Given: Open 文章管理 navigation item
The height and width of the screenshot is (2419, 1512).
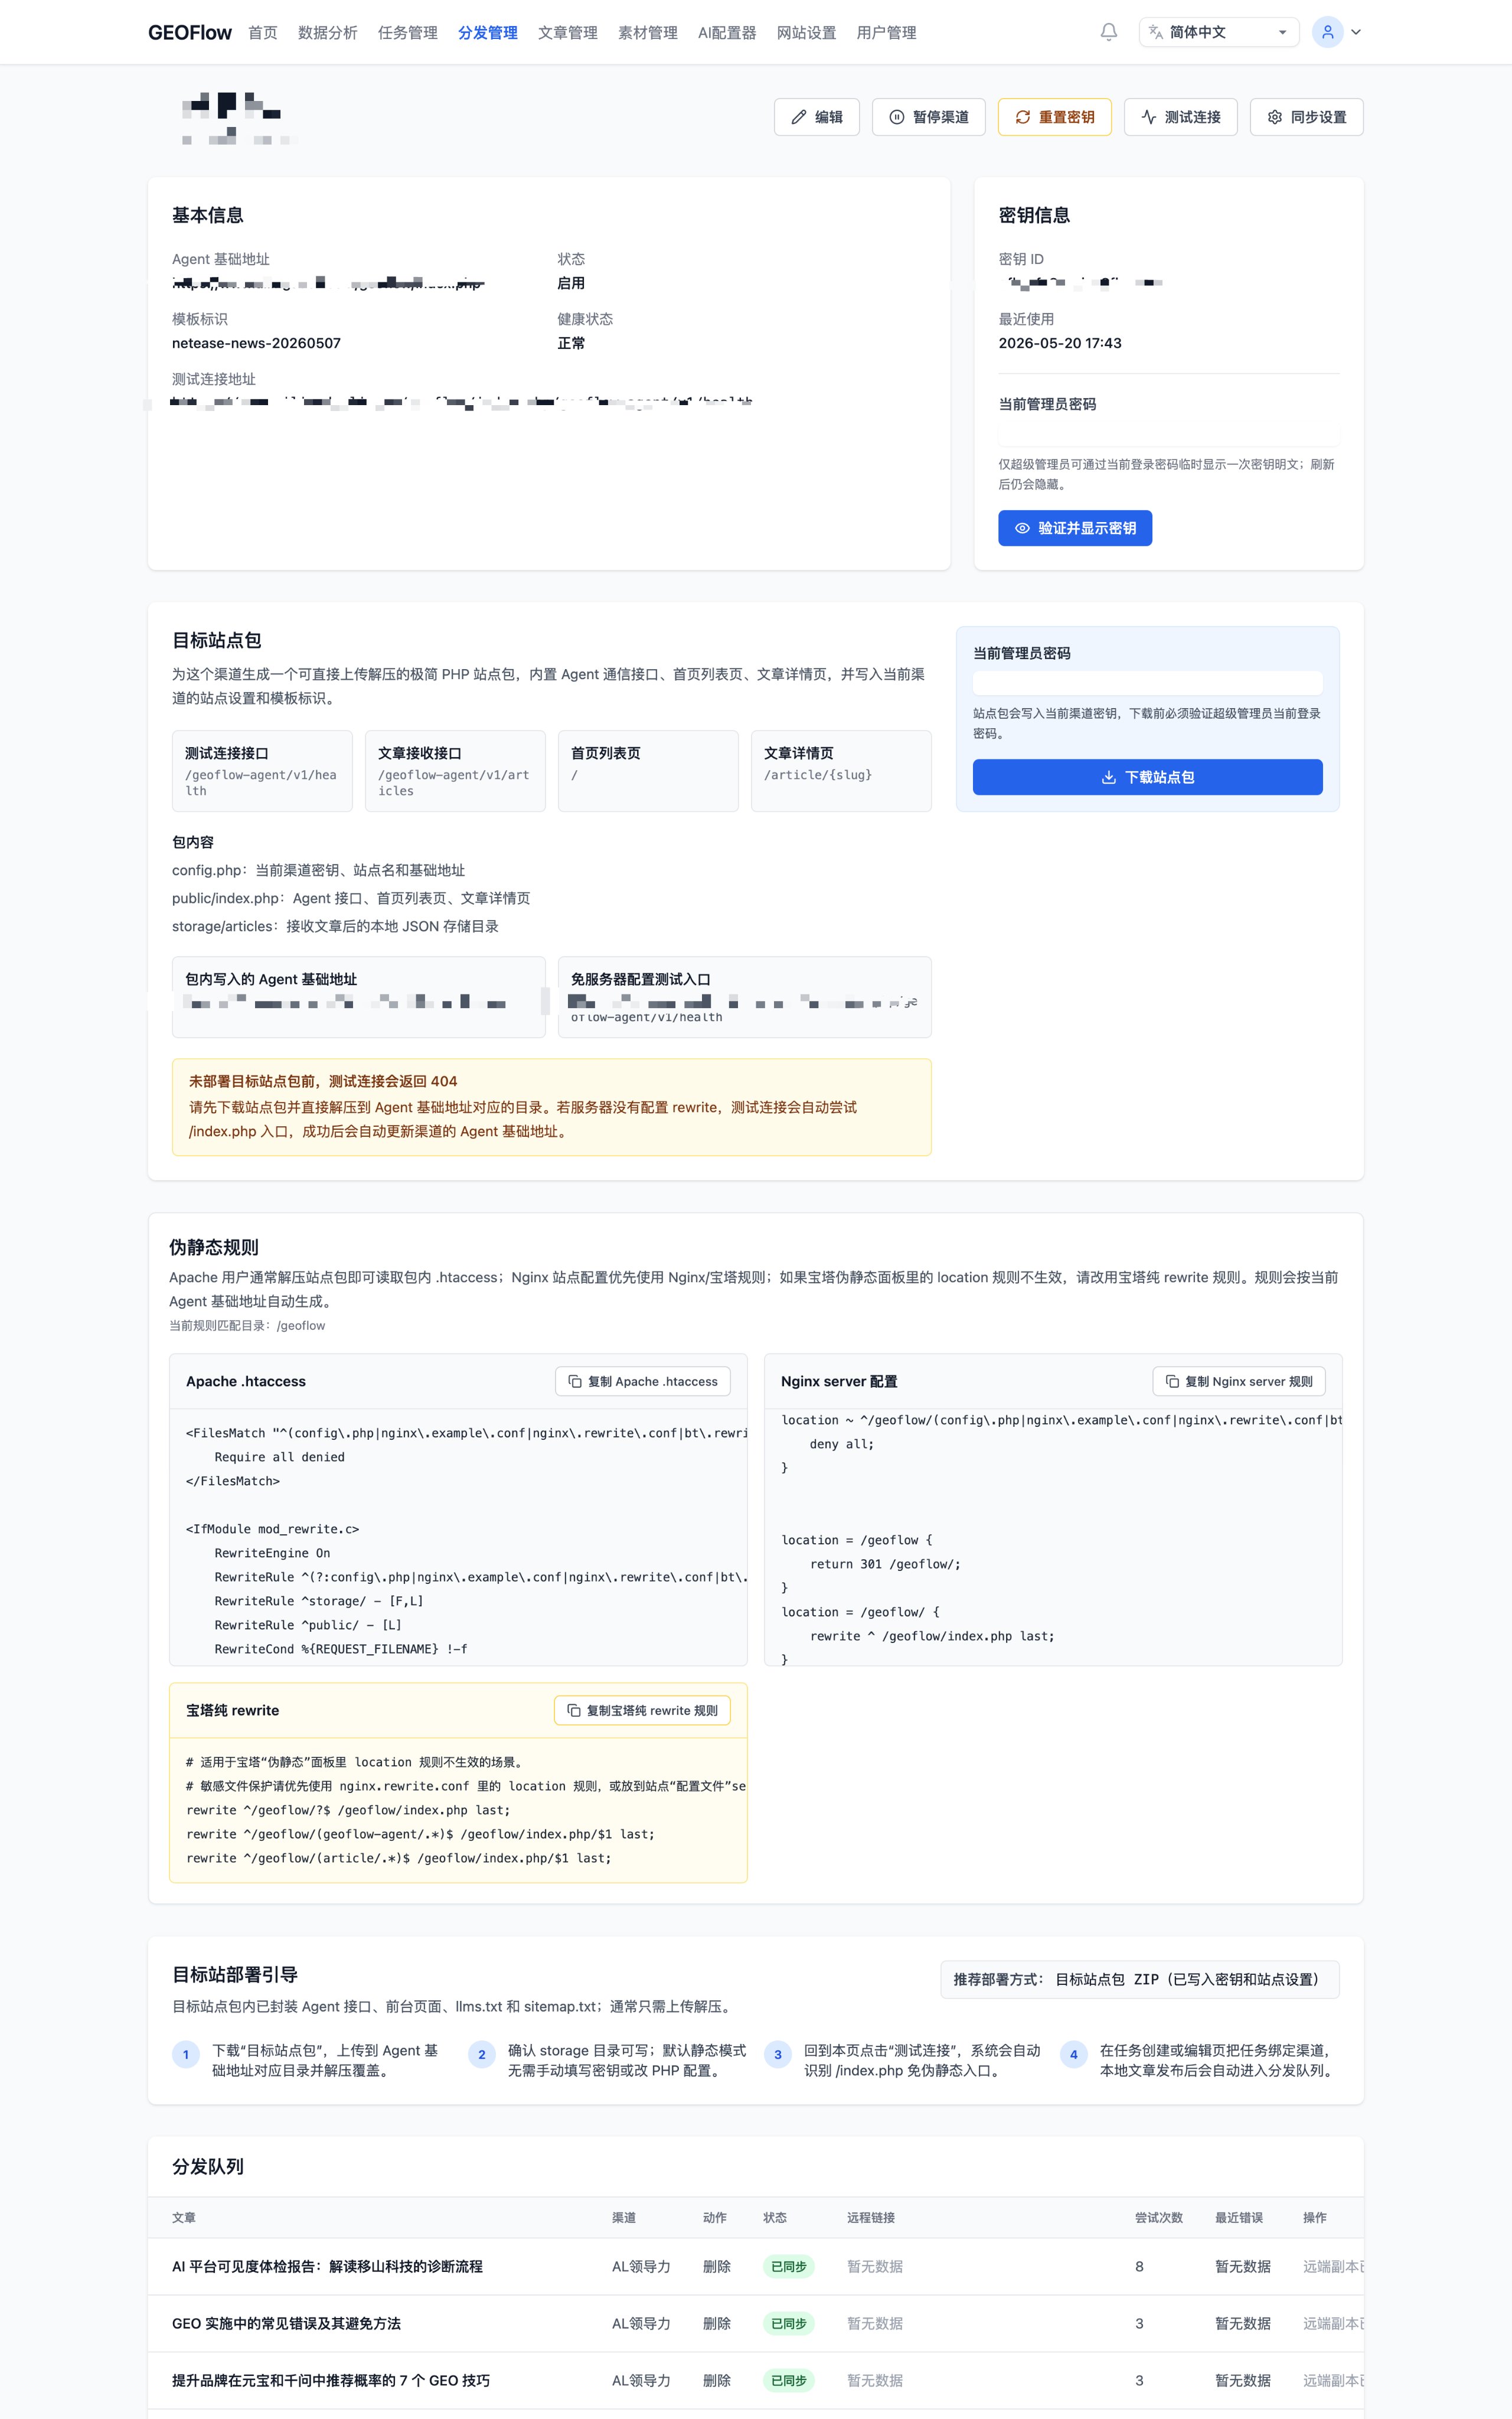Looking at the screenshot, I should point(568,33).
